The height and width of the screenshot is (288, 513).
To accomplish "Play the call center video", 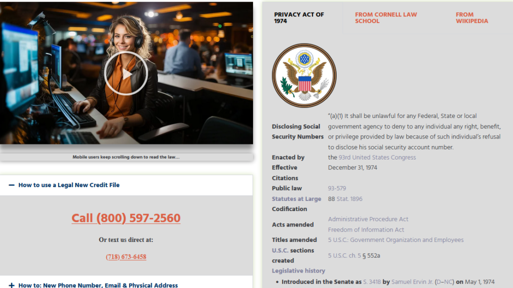I will click(126, 74).
